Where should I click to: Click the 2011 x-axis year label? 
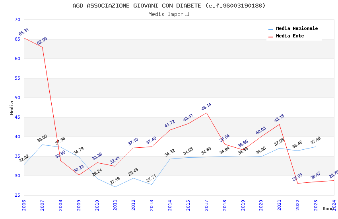pos(115,205)
